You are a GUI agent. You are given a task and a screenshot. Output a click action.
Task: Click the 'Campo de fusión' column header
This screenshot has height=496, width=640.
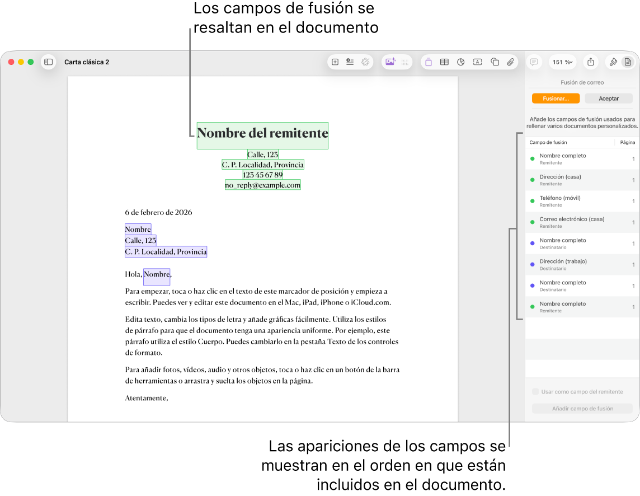pyautogui.click(x=548, y=142)
